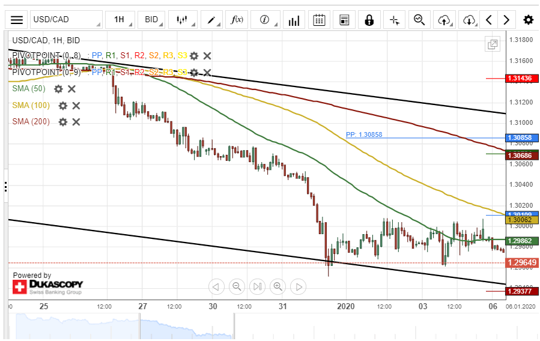Viewport: 540px width, 341px height.
Task: Open SMA (200) settings gear
Action: (62, 121)
